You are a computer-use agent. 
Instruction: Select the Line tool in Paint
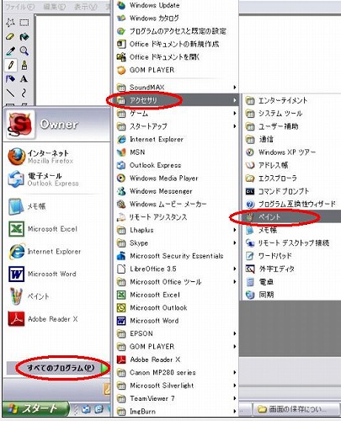[x=10, y=93]
